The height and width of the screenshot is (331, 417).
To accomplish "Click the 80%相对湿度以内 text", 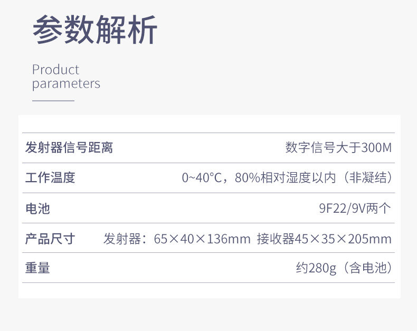I will 285,177.
